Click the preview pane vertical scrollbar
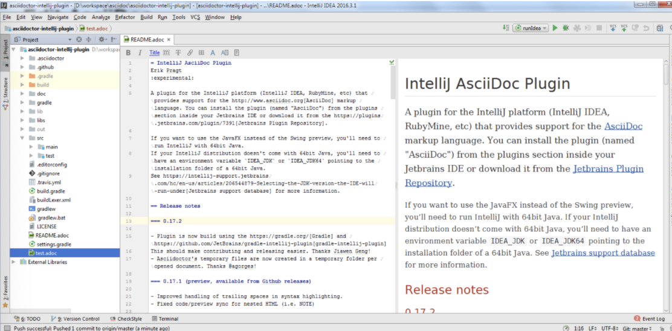This screenshot has width=672, height=331. point(666,73)
